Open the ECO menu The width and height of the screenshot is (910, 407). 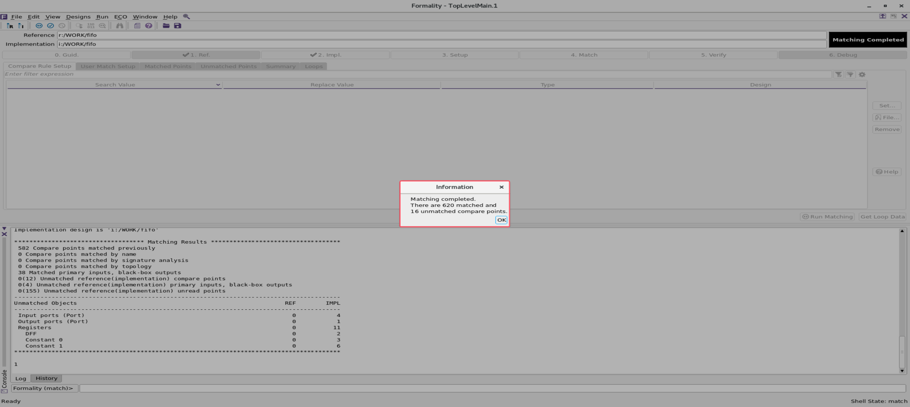[121, 16]
